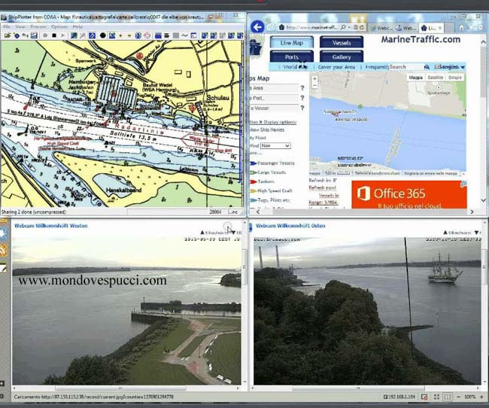This screenshot has height=408, width=489.
Task: Open the Wind 'Now' dropdown
Action: [275, 146]
